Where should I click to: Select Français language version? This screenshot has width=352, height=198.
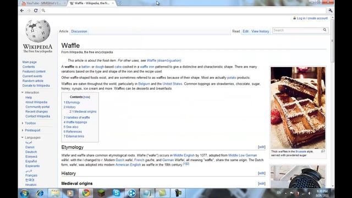point(31,175)
